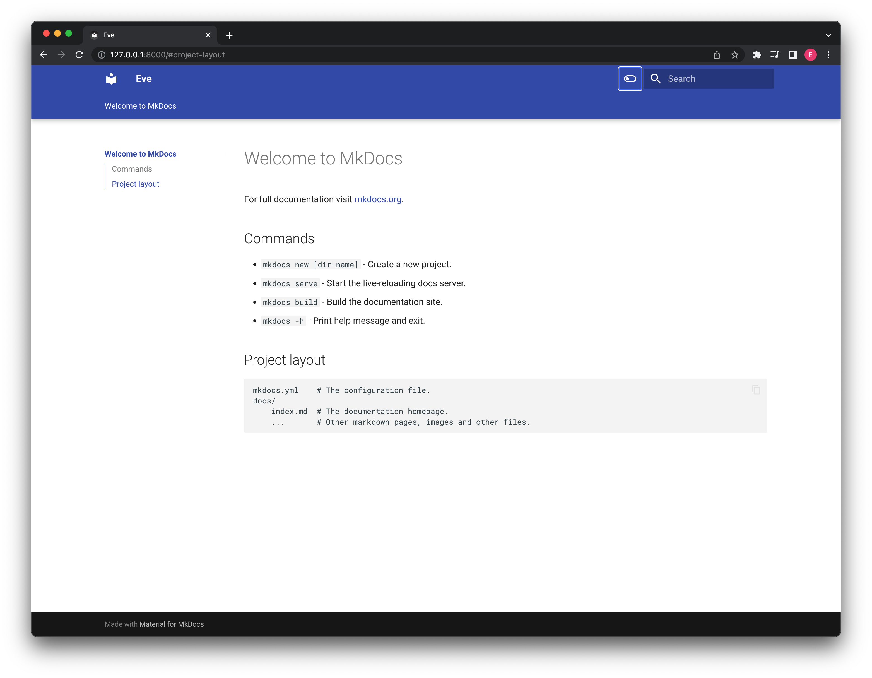Click the Chrome profile avatar icon
872x678 pixels.
[811, 54]
